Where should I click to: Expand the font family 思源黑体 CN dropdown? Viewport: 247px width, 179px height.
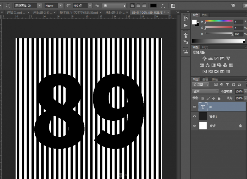coord(39,6)
